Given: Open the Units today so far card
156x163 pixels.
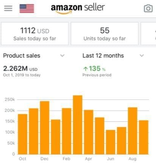Looking at the screenshot, I should (x=105, y=34).
